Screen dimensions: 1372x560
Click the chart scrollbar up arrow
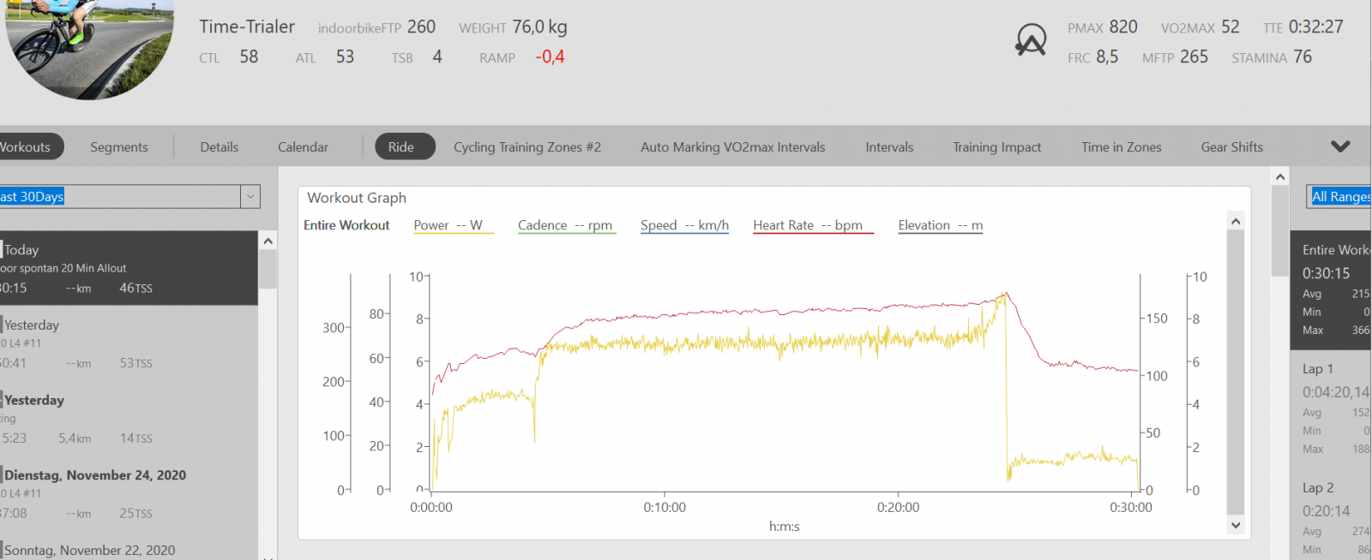point(1236,221)
